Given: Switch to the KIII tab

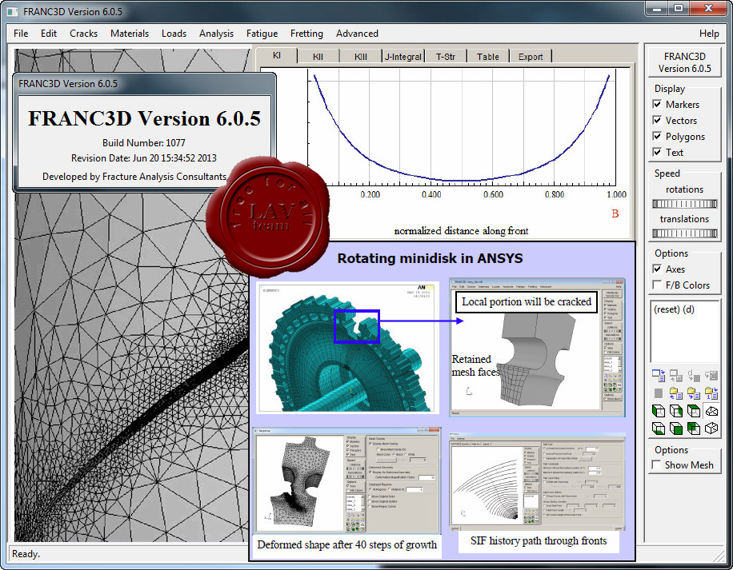Looking at the screenshot, I should coord(360,57).
